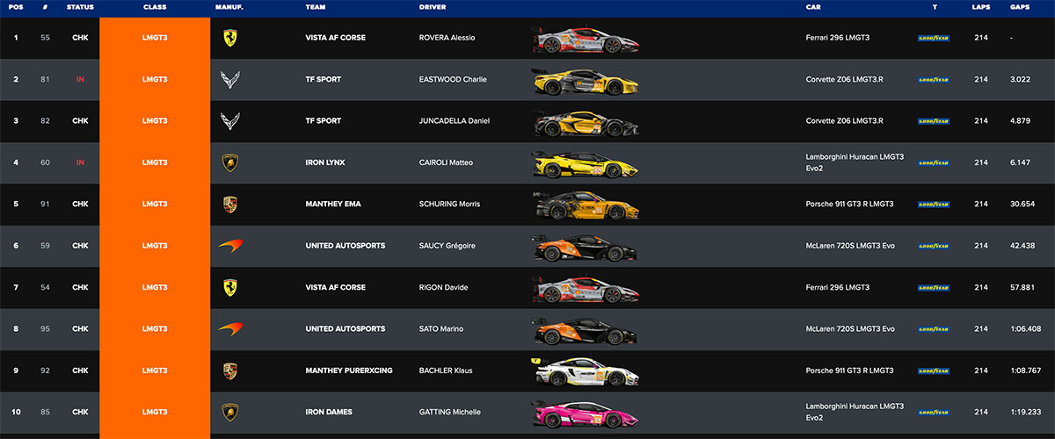Image resolution: width=1055 pixels, height=439 pixels.
Task: Click the Corvette logo in Eastwood's row
Action: 230,80
